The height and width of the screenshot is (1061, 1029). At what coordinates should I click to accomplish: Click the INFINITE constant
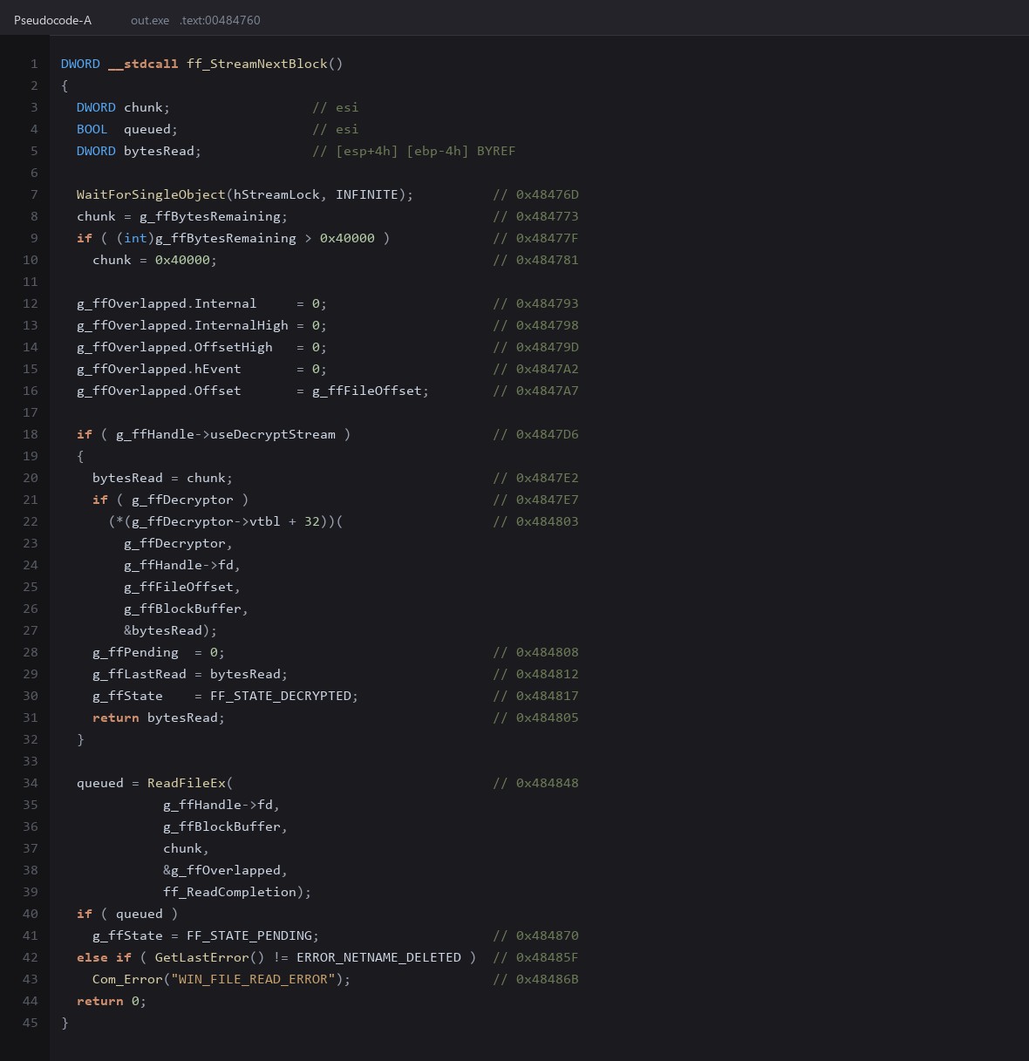[367, 194]
